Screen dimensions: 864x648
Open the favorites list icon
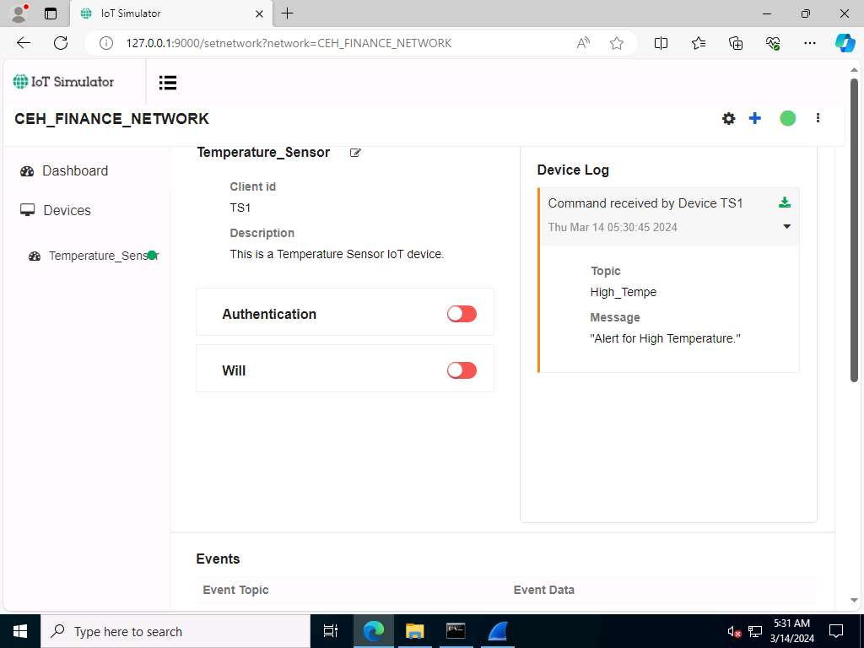(698, 43)
